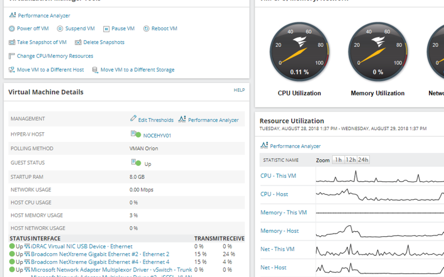444x277 pixels.
Task: Click the network interface icon for iDRAC Virtual NIC
Action: [x=27, y=246]
